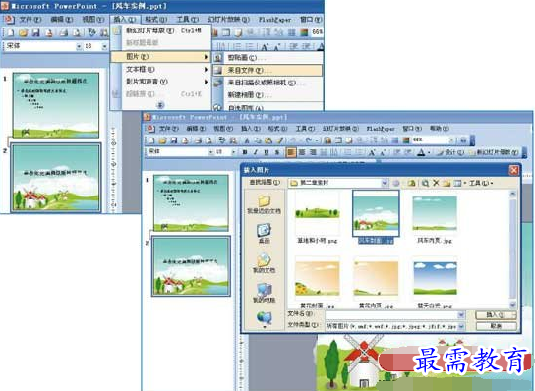The image size is (535, 391).
Task: Click New document icon in front window toolbar
Action: [151, 140]
